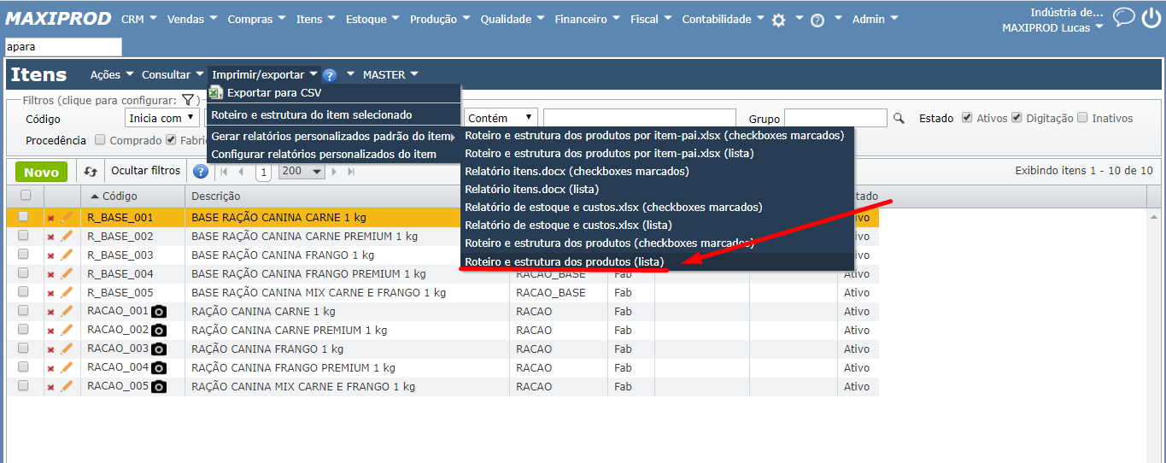Check the row checkbox for RACAO_002
This screenshot has height=463, width=1166.
click(24, 330)
